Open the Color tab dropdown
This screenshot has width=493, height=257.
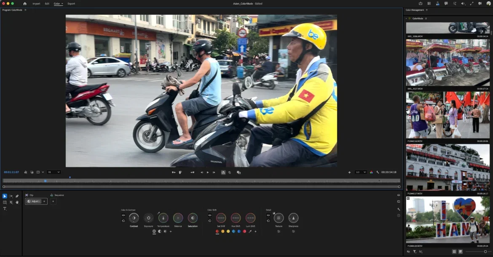pos(58,4)
